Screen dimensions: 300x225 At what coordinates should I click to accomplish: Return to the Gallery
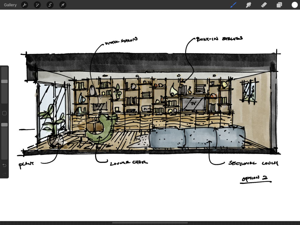tap(10, 5)
